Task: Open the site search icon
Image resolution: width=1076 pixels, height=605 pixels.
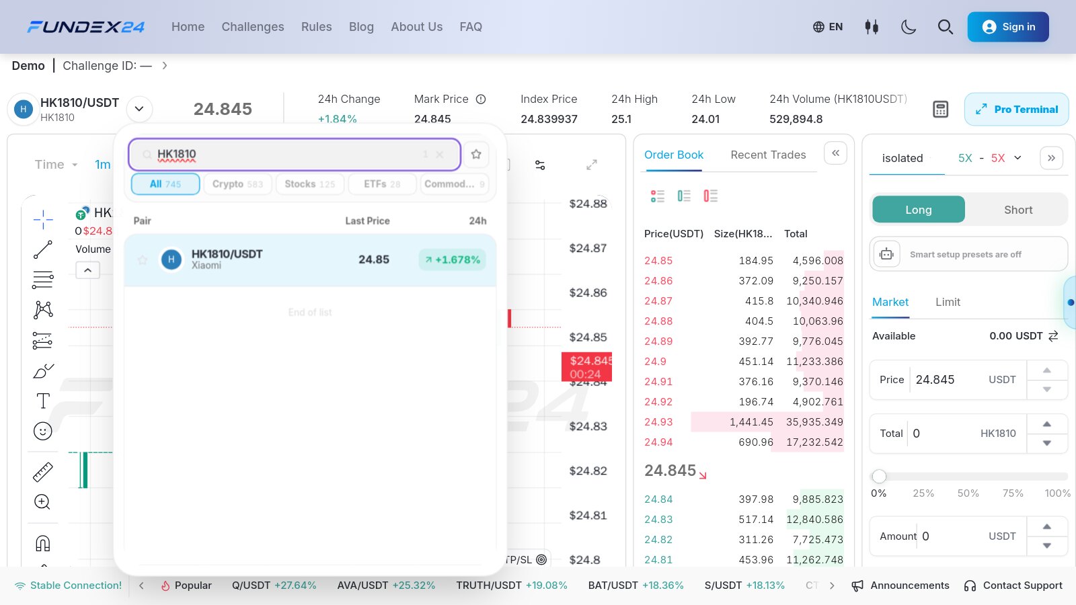Action: point(946,27)
